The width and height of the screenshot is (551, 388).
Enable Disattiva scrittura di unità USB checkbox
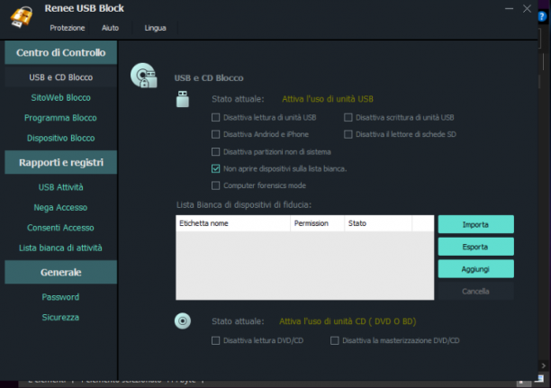(348, 117)
